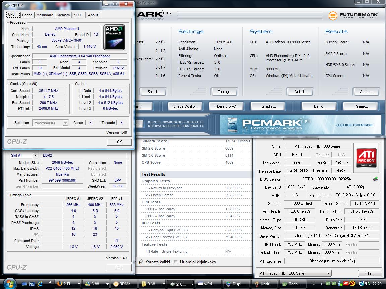Click the CPU-Z title bar icon
The image size is (386, 289).
pos(7,5)
